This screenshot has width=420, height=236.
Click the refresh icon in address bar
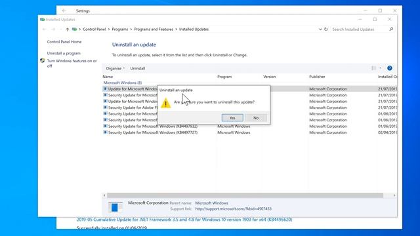pyautogui.click(x=326, y=29)
